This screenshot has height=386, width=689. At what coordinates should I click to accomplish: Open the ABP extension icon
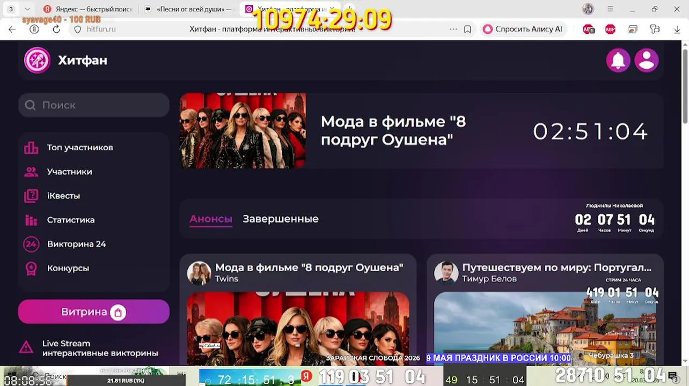click(610, 29)
